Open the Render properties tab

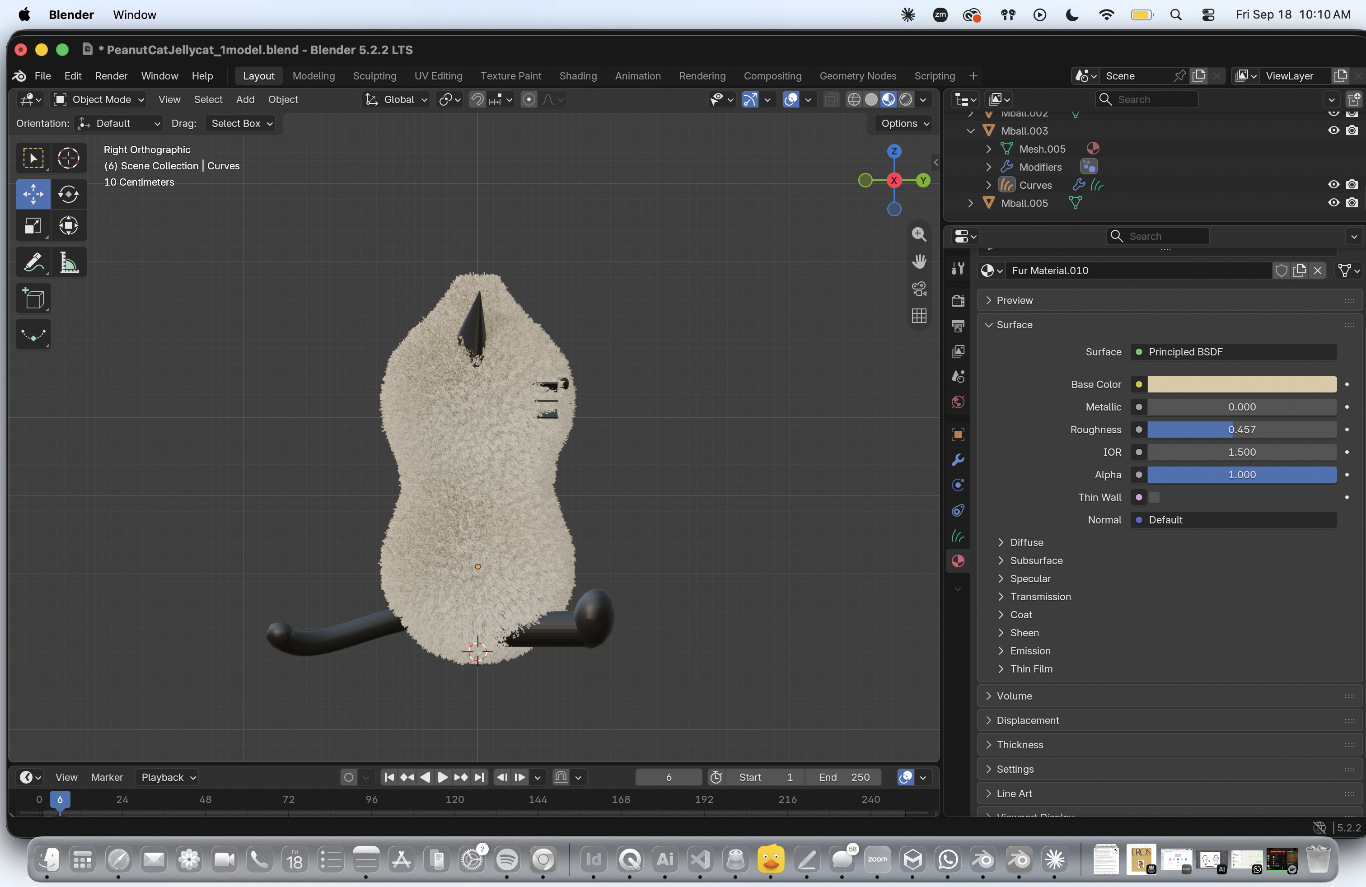pyautogui.click(x=958, y=301)
